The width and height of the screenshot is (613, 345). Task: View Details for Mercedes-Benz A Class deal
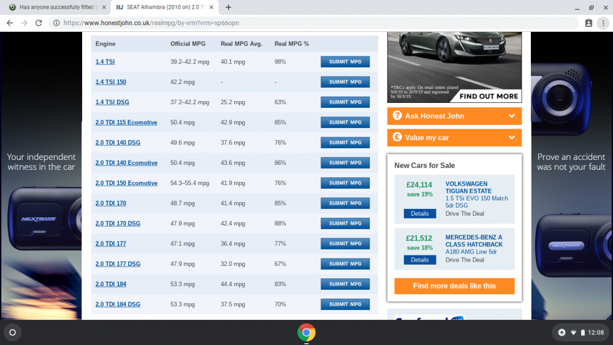click(420, 260)
